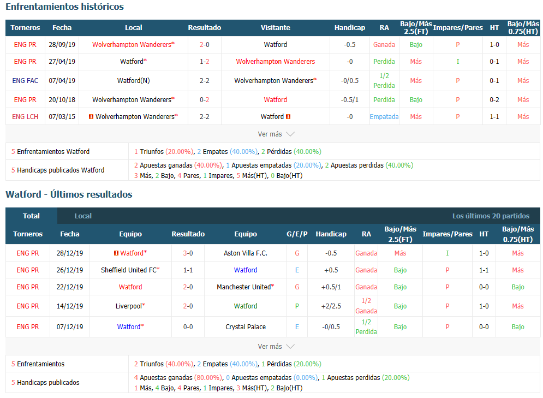Select handicap '-0.5/1' in 20/10/18 row

coord(350,100)
